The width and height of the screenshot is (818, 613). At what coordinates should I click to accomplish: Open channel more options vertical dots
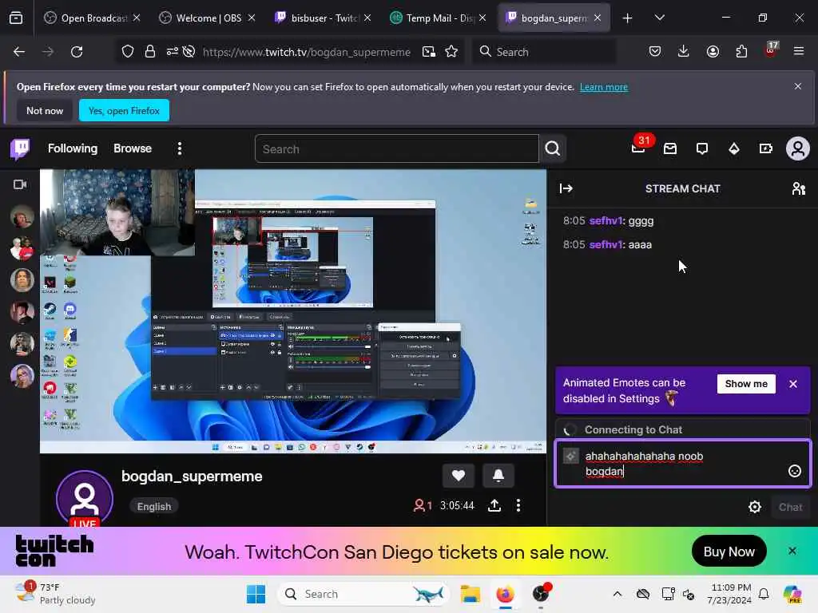coord(518,505)
